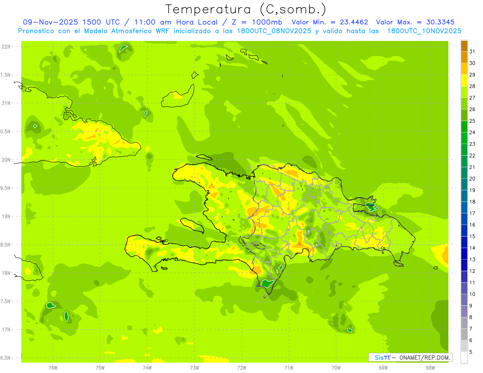Select the "09-Nov-2025 1500 UTC" date text
This screenshot has width=483, height=373.
71,22
